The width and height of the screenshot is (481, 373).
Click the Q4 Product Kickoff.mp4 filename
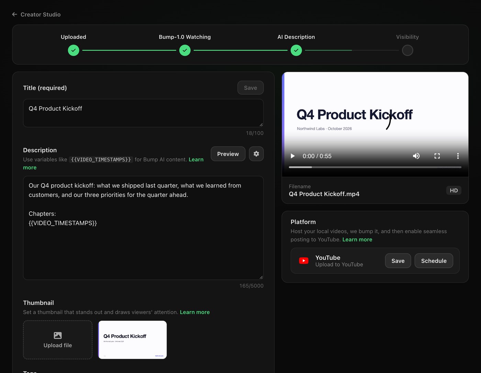[x=324, y=194]
